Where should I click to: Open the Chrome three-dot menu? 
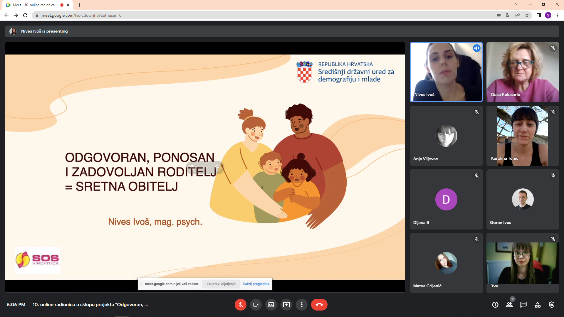click(x=558, y=15)
